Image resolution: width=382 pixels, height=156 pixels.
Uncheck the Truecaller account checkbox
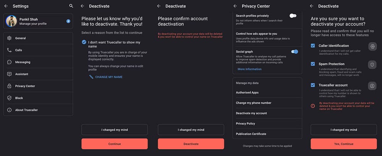point(313,85)
